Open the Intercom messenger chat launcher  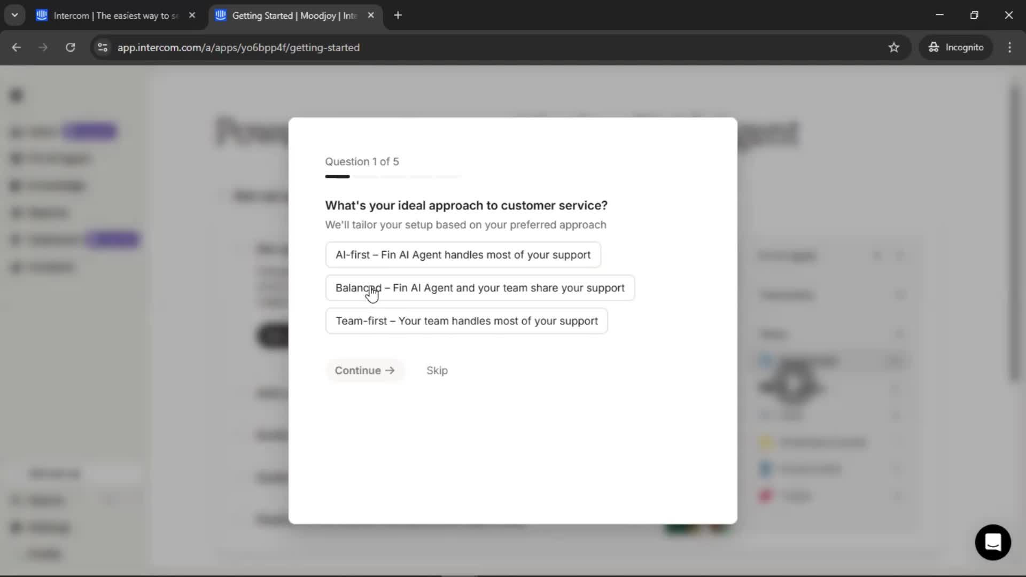pos(993,542)
